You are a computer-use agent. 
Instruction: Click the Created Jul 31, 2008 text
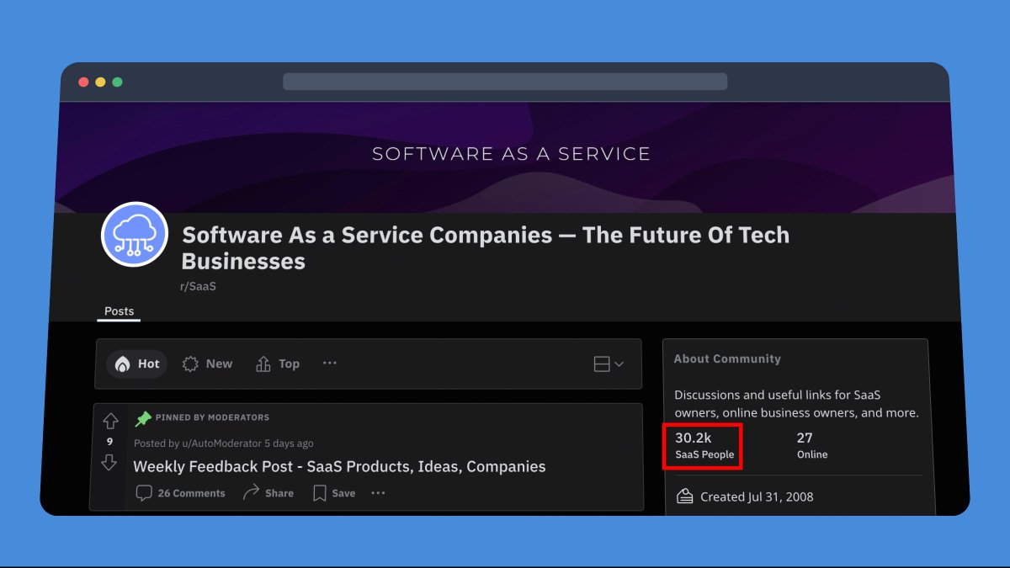click(757, 496)
